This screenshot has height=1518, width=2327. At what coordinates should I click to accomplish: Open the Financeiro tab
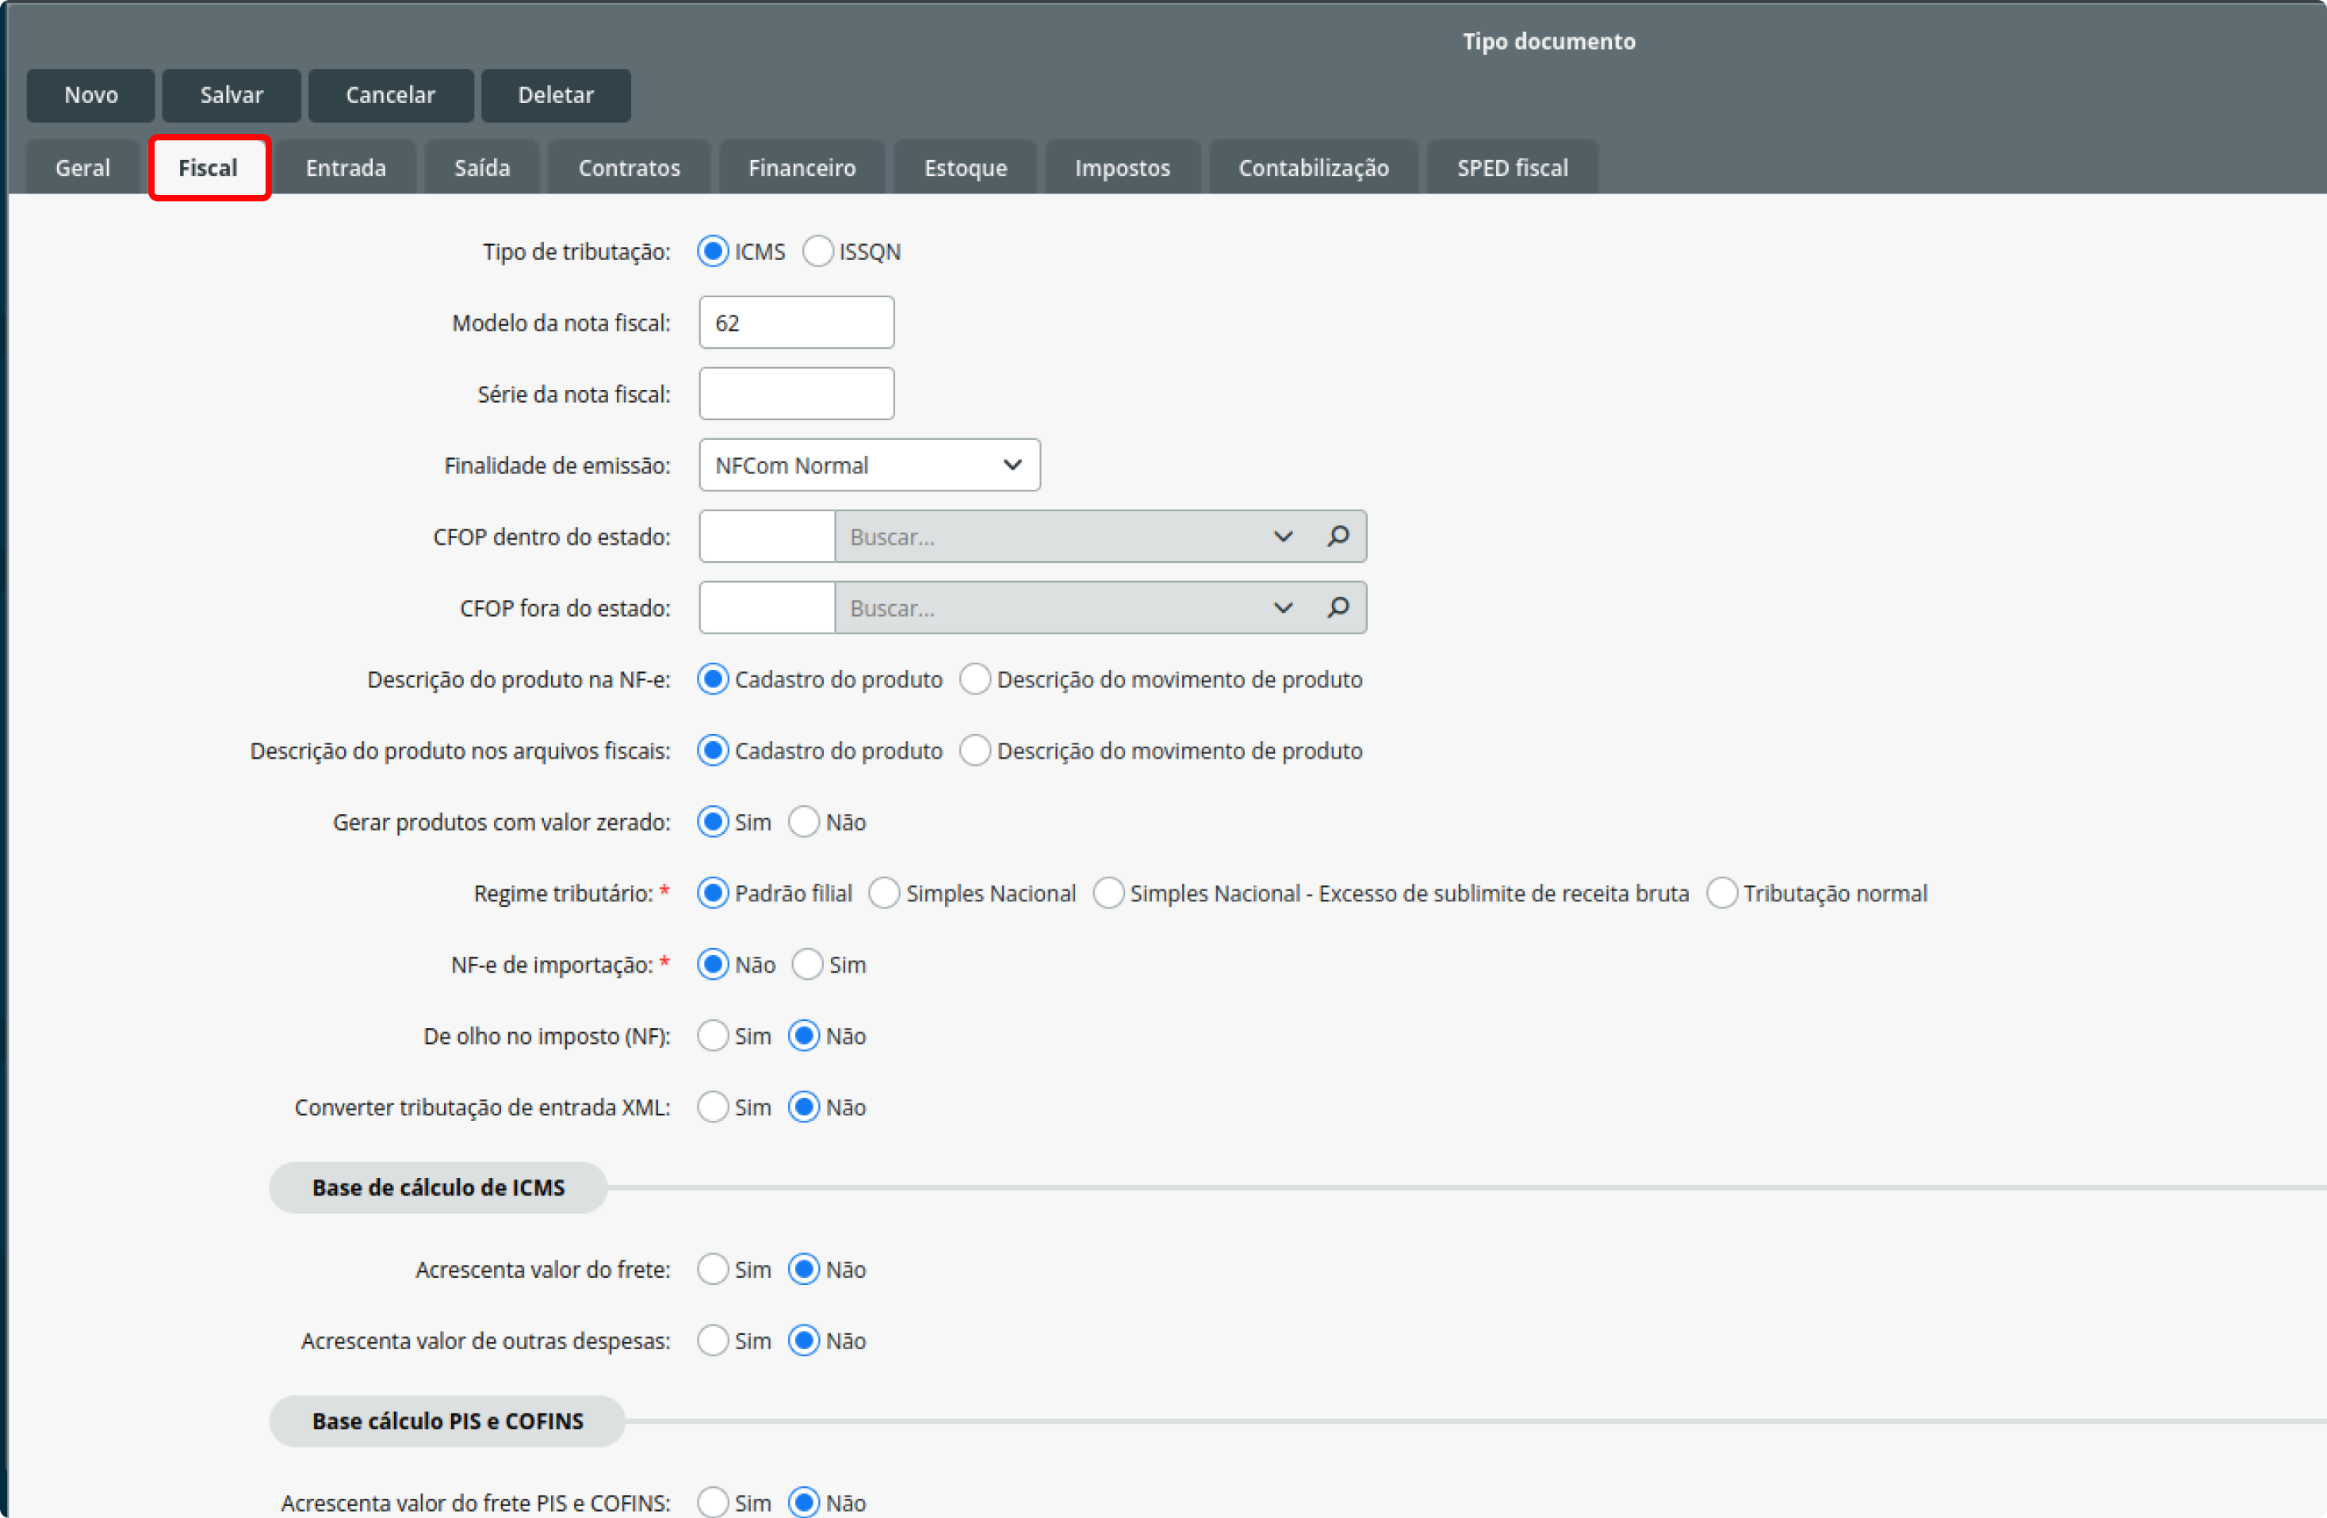[802, 167]
